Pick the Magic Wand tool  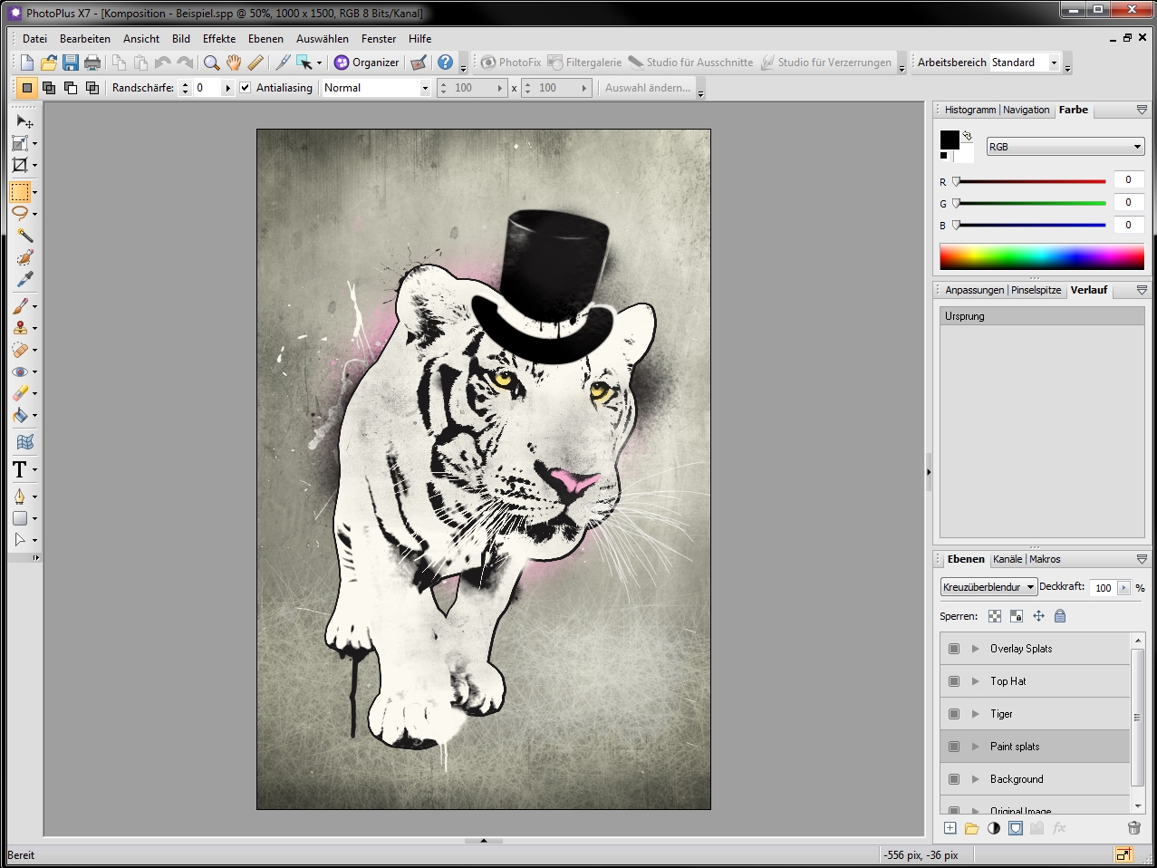point(24,236)
